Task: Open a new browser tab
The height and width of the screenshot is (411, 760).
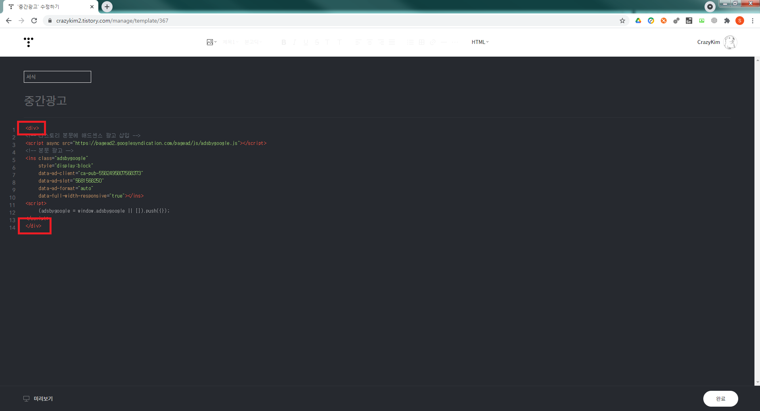Action: pos(107,7)
